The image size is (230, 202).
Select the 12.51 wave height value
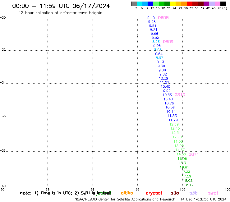[176, 133]
